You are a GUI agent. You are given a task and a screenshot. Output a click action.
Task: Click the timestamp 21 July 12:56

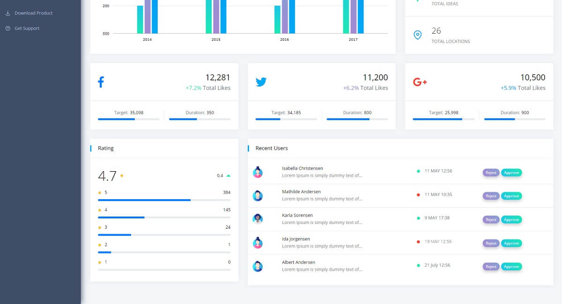tap(437, 265)
